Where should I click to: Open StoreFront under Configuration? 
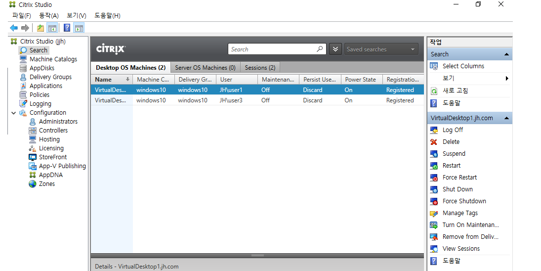tap(53, 157)
